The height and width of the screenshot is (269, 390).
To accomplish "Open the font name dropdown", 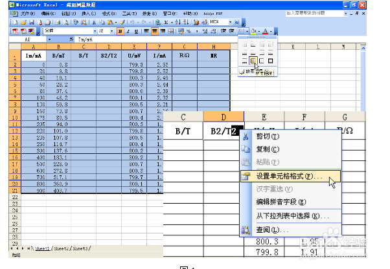I will pos(95,31).
